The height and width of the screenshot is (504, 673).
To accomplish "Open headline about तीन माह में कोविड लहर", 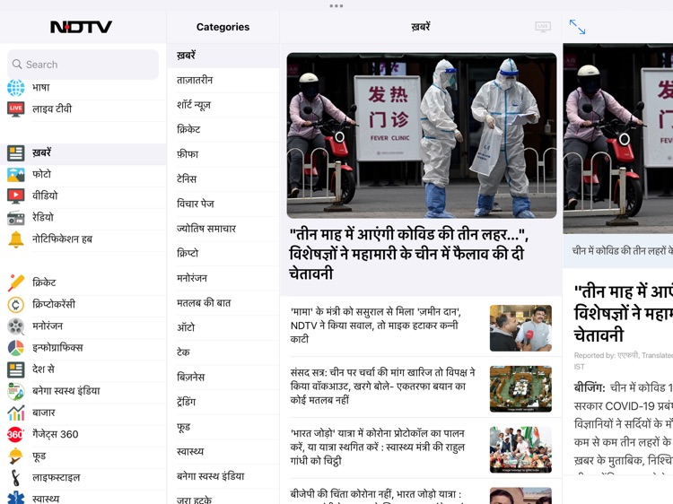I will [x=408, y=255].
